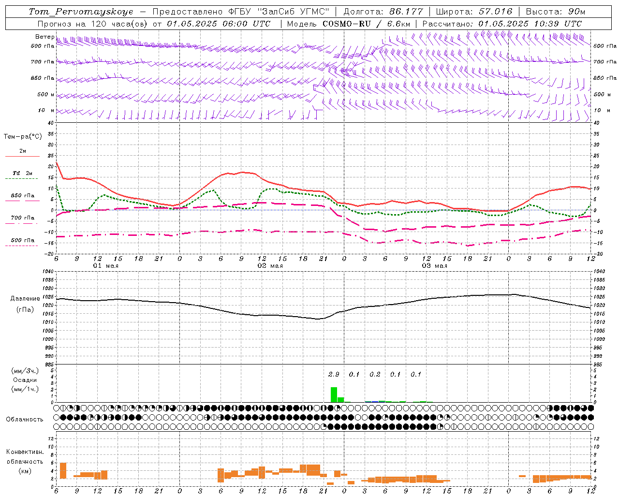Click "Прогноз на 120 часа(ов)" forecast text

click(x=92, y=24)
